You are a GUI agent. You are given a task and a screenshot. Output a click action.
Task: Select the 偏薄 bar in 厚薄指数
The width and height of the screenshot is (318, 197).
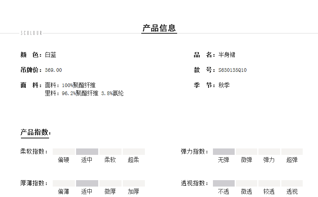coord(64,183)
